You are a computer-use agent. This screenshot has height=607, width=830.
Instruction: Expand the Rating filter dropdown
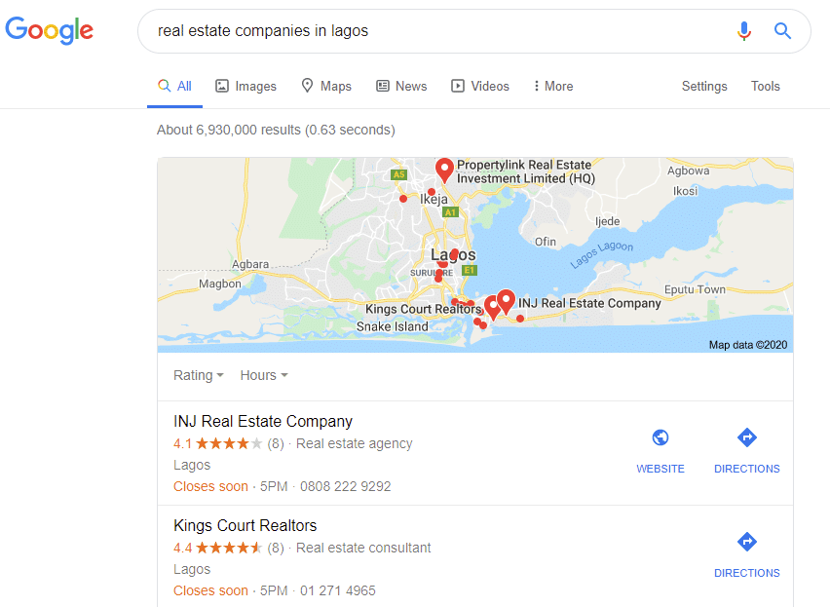pyautogui.click(x=199, y=375)
